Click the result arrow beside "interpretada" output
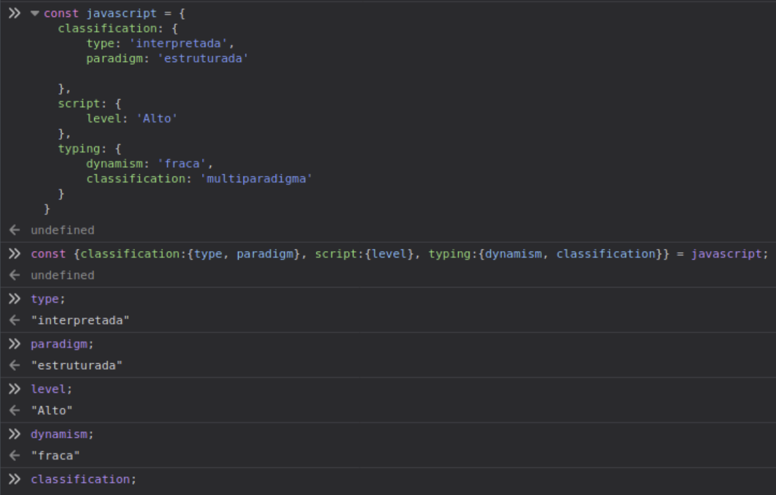 15,320
